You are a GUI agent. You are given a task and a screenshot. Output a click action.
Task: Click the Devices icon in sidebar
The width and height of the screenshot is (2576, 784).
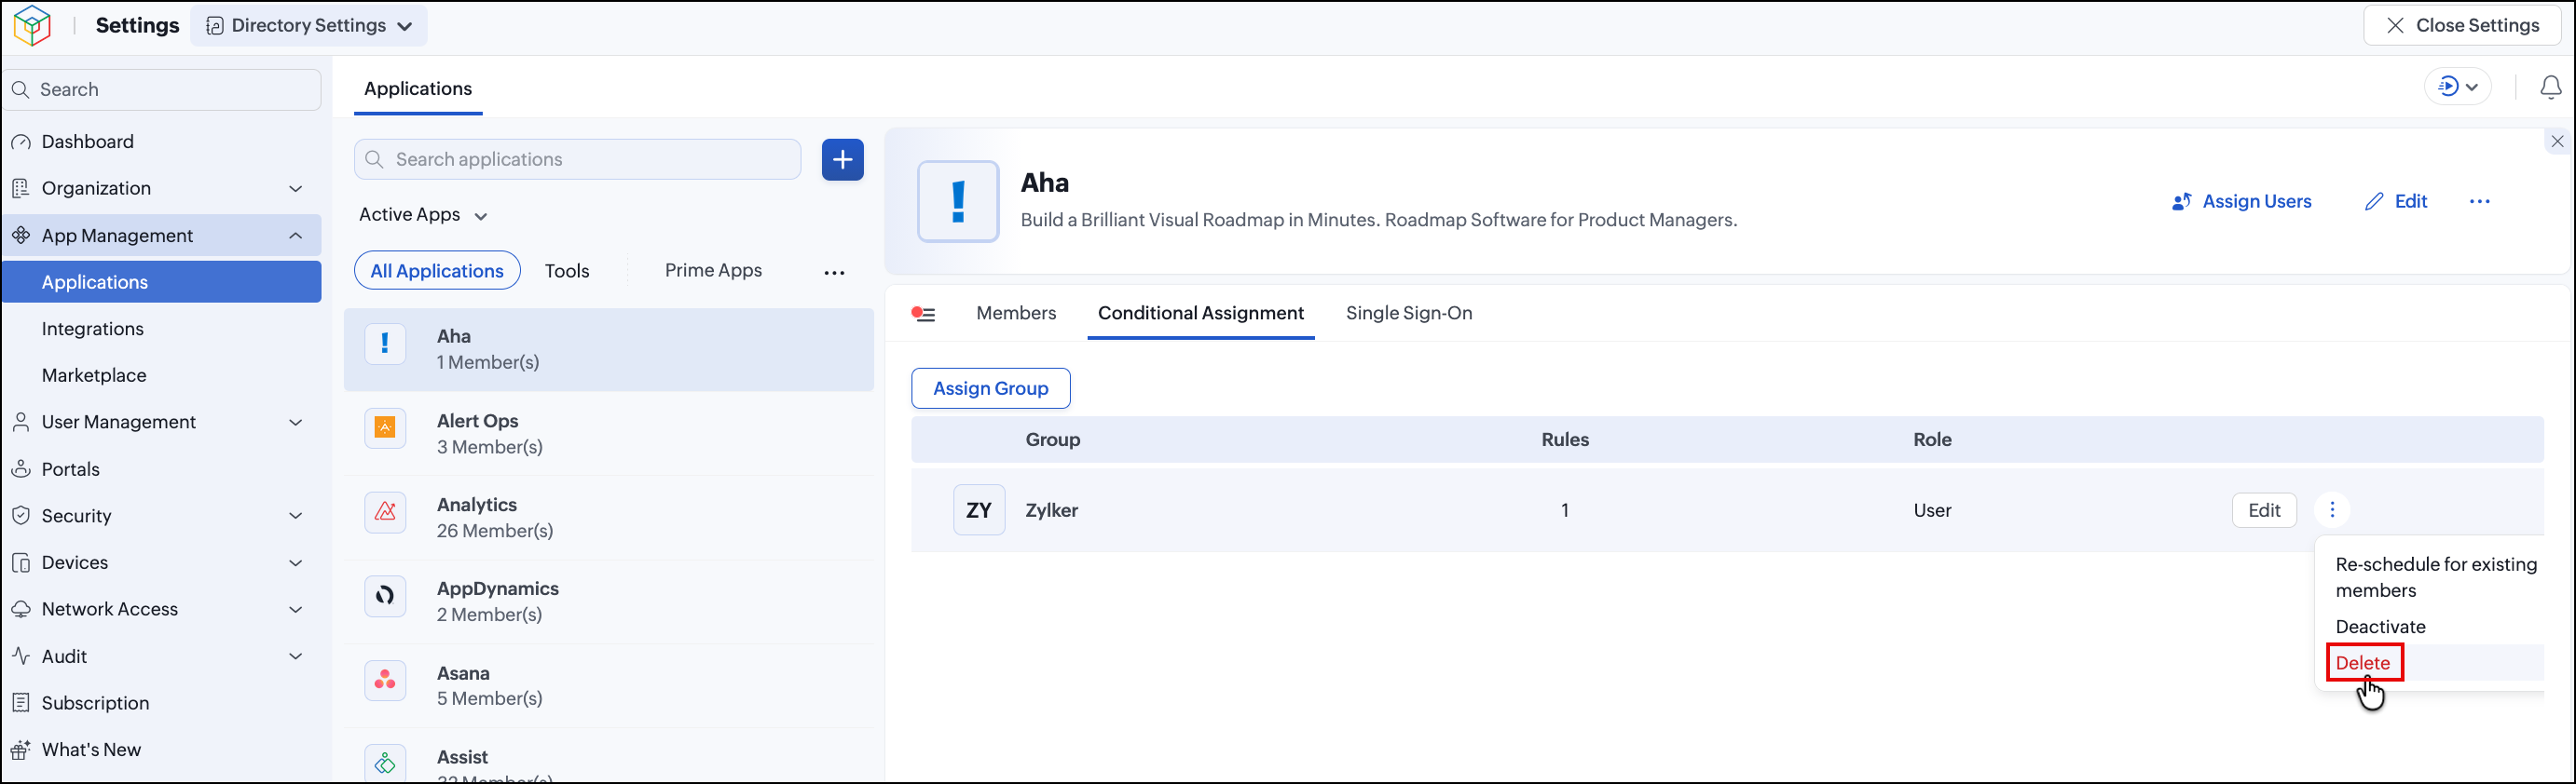21,563
